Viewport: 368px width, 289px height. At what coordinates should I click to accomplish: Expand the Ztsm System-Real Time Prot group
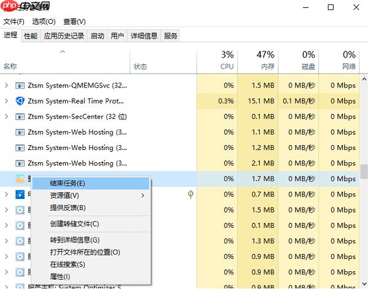pyautogui.click(x=7, y=101)
